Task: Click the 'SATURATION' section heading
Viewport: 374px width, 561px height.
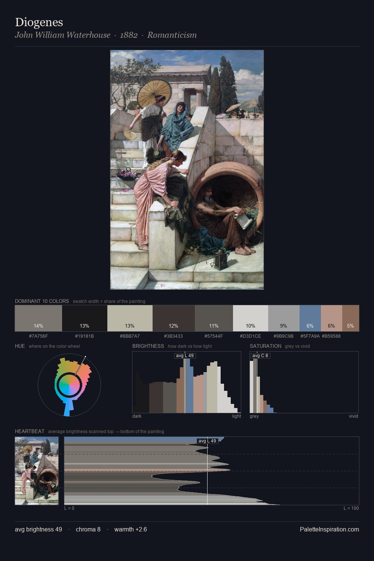Action: tap(266, 346)
